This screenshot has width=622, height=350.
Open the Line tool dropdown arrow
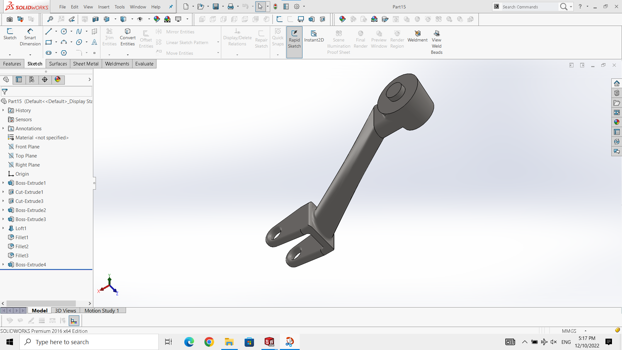tap(56, 31)
